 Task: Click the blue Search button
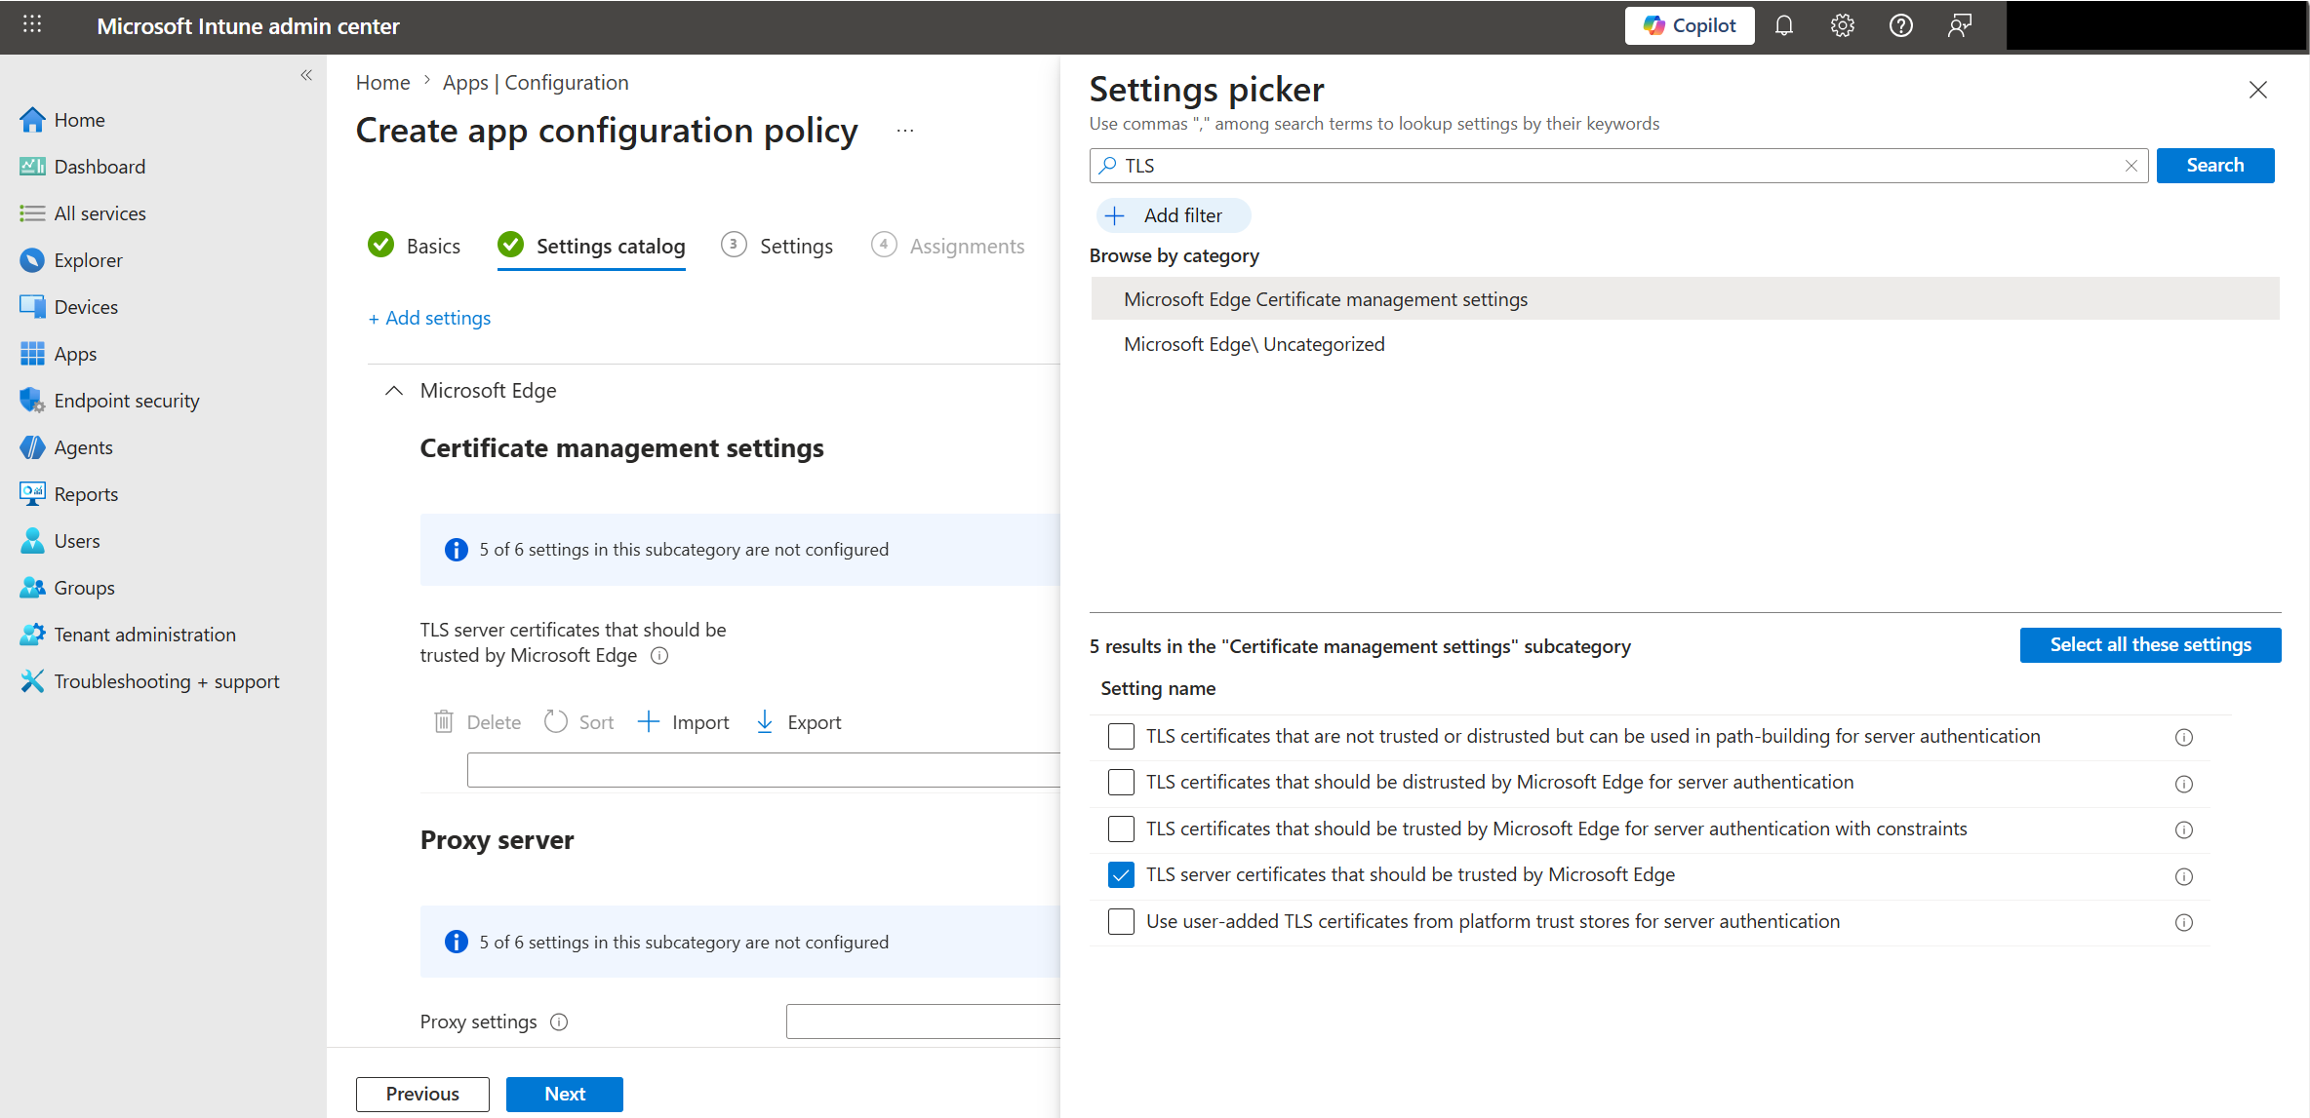pos(2215,166)
